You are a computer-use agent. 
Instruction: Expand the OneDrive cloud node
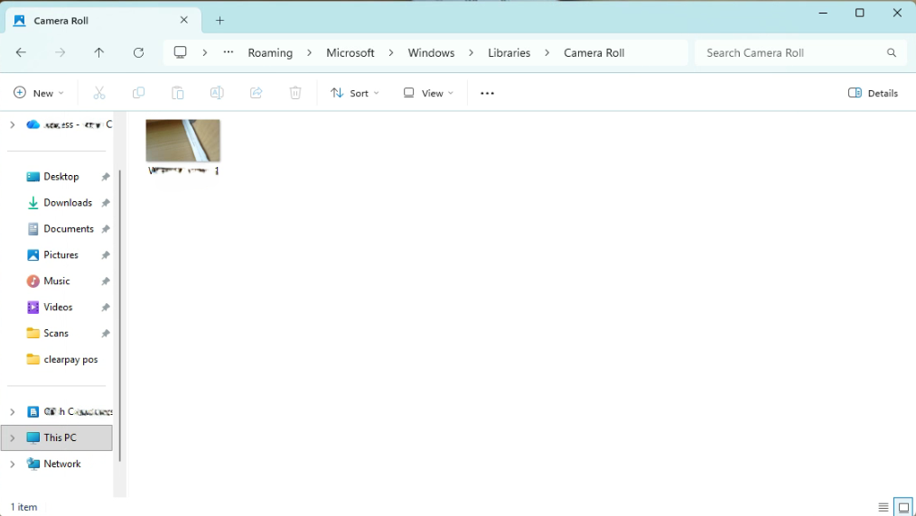(x=13, y=124)
